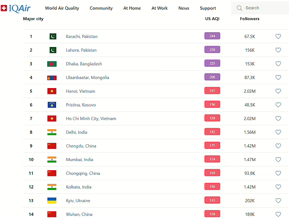Expand the Community menu
This screenshot has width=289, height=218.
pos(101,8)
